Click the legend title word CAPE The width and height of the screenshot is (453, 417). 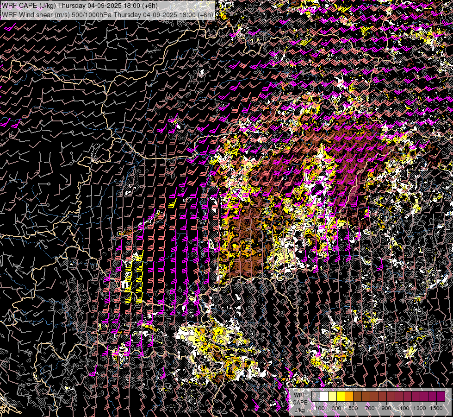point(300,402)
